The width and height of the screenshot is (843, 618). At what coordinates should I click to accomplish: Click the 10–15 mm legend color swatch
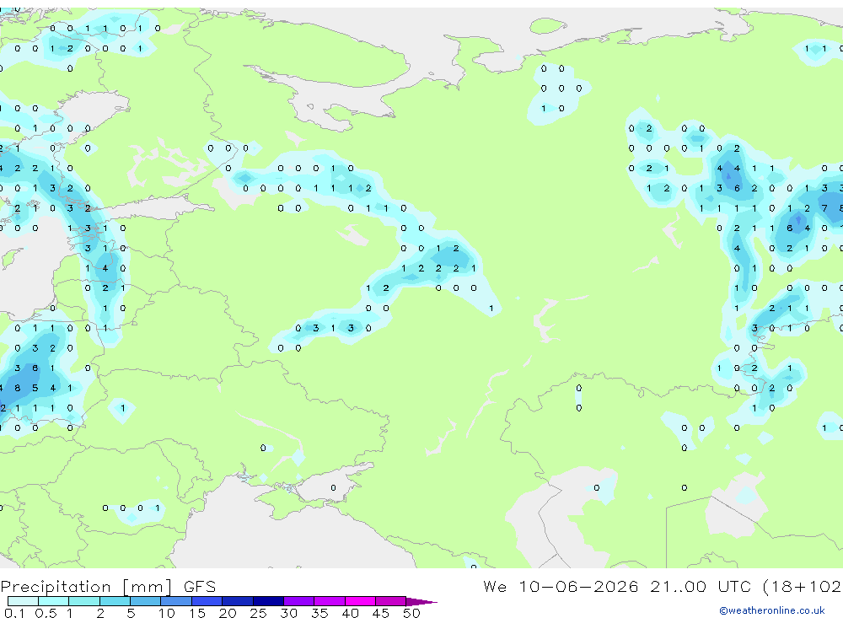(176, 601)
